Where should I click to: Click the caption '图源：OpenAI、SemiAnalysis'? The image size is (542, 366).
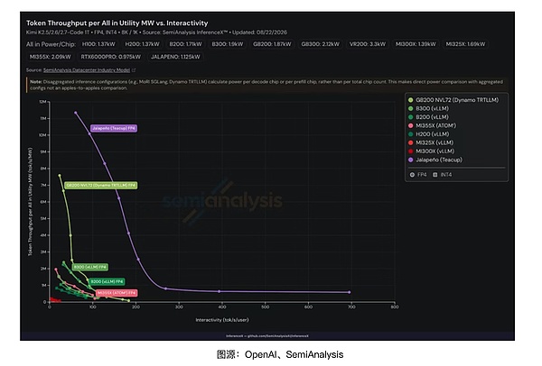click(280, 354)
